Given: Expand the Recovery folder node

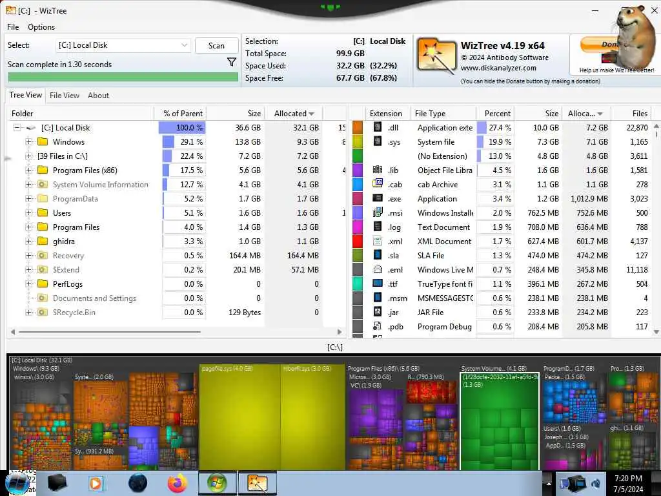Looking at the screenshot, I should coord(28,256).
